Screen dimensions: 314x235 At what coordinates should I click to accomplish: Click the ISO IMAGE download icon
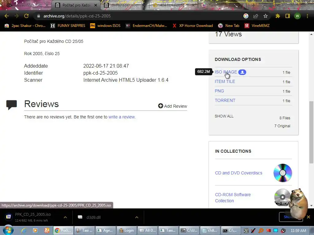click(242, 72)
